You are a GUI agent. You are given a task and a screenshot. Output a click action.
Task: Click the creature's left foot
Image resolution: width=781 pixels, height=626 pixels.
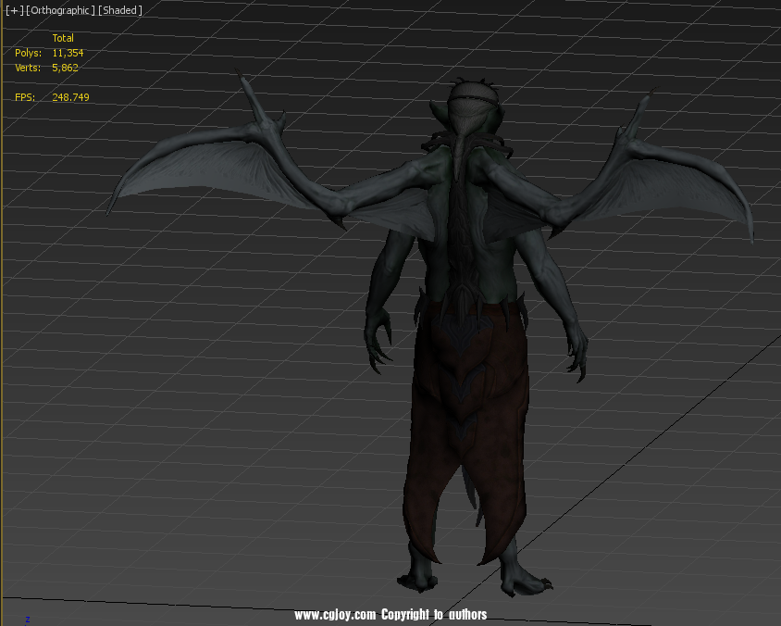tap(418, 576)
